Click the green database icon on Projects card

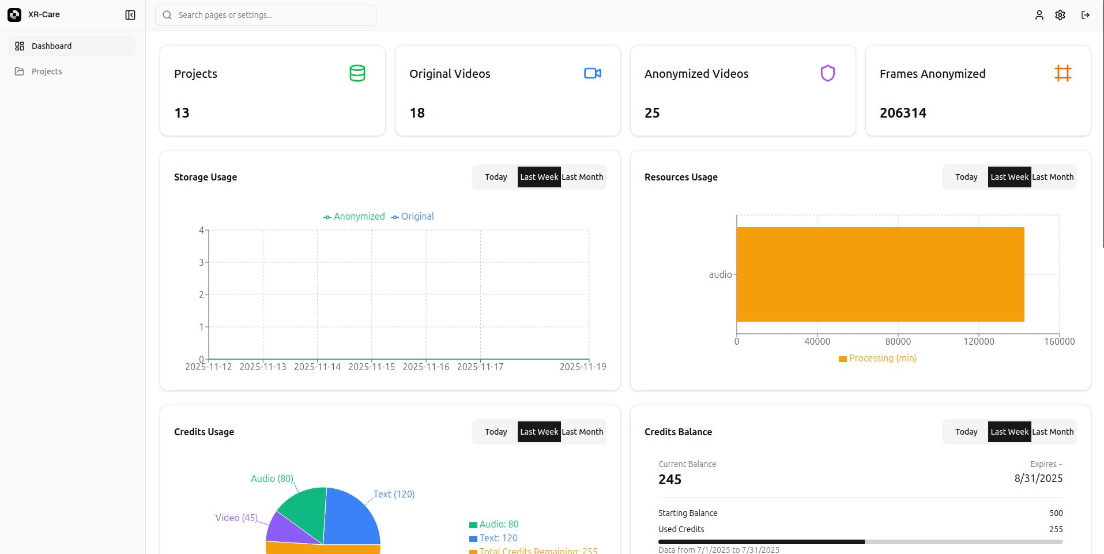(x=357, y=73)
